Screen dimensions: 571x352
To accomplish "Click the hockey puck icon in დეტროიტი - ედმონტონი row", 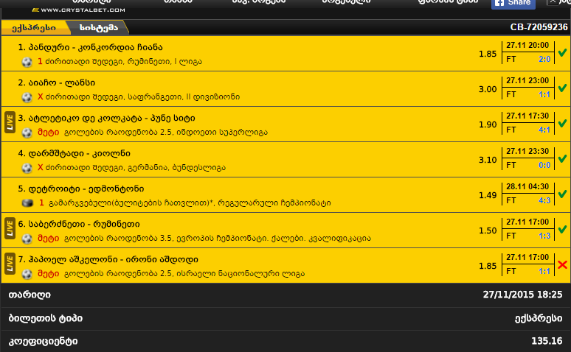I will (x=27, y=203).
